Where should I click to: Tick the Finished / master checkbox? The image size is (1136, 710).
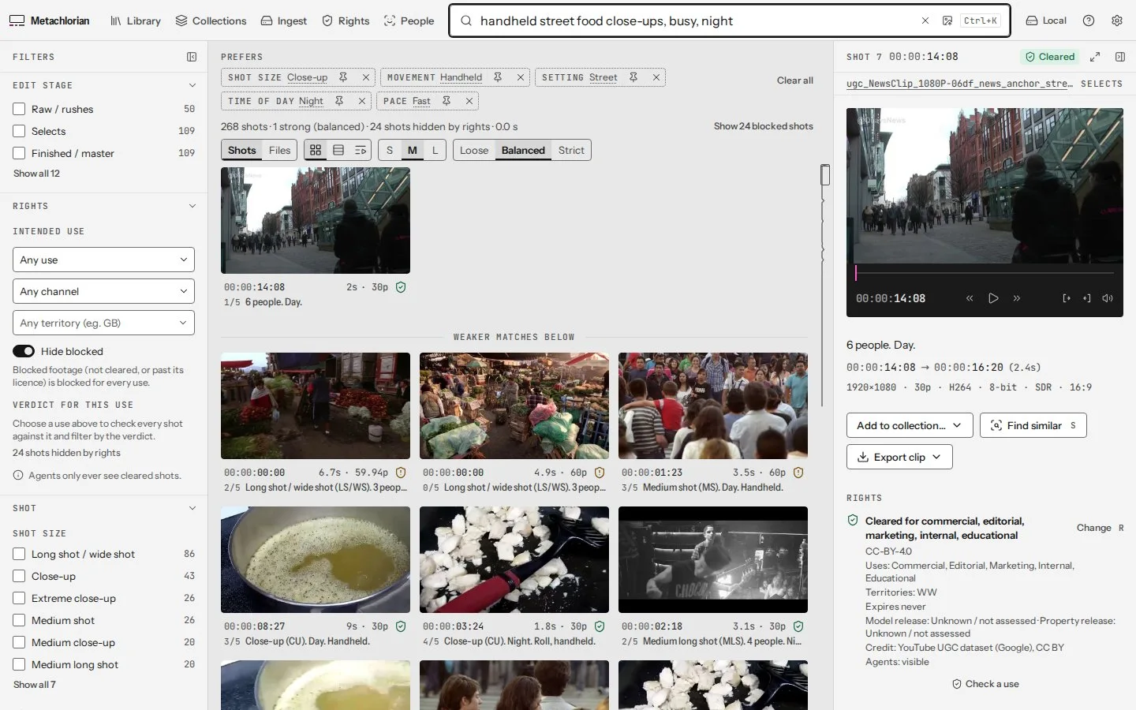(19, 153)
